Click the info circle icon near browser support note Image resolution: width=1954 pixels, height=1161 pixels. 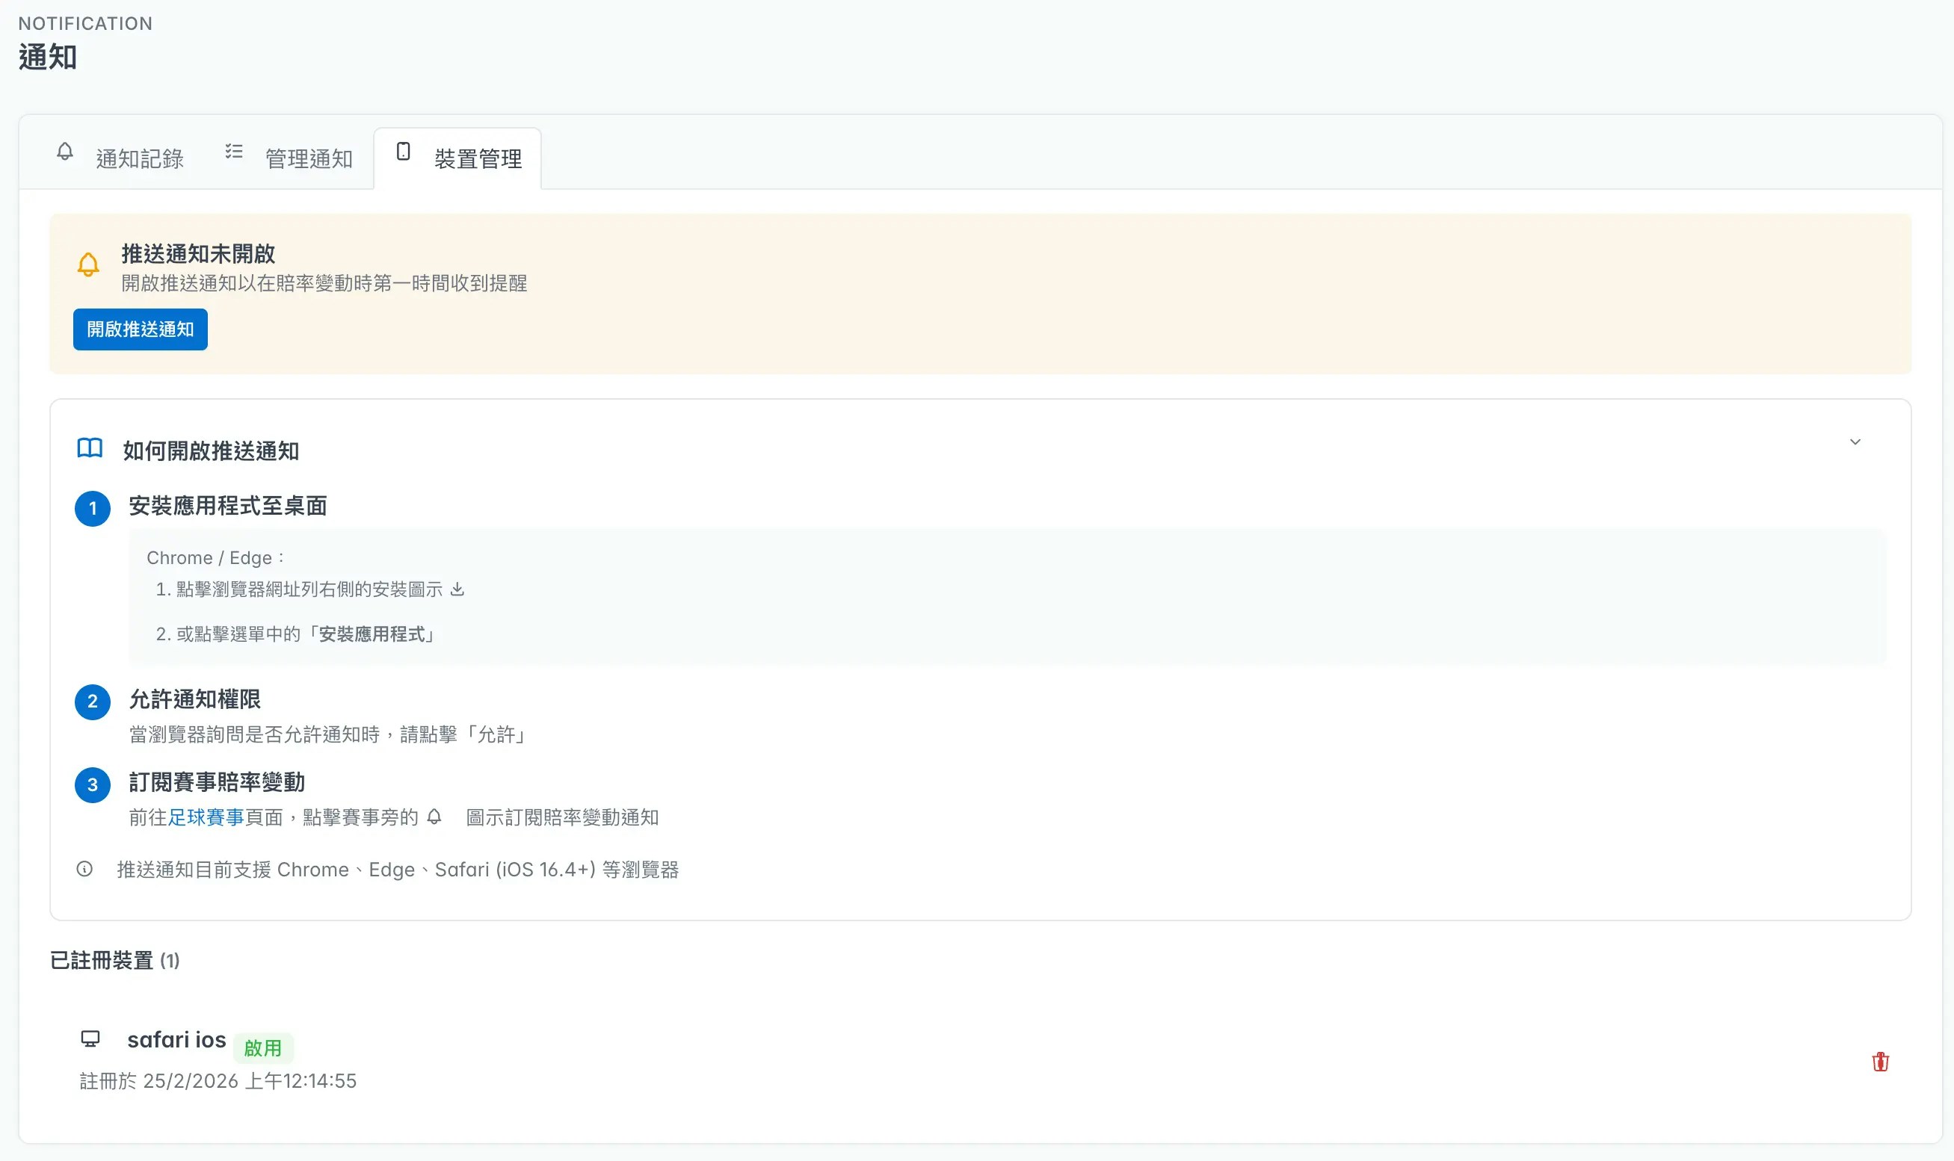click(x=84, y=869)
